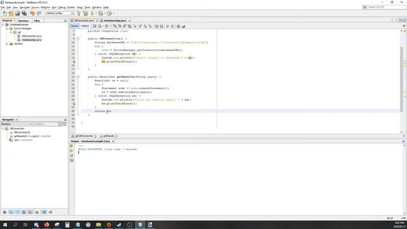Switch to Files tab

(x=37, y=20)
